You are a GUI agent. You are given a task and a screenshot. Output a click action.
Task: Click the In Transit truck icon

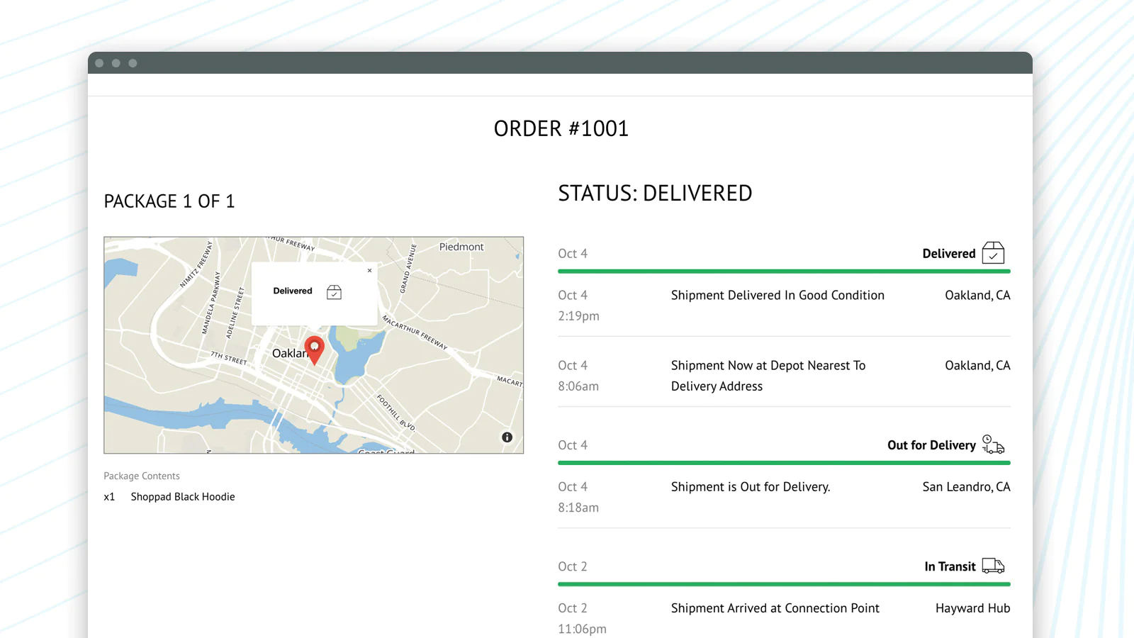tap(993, 566)
